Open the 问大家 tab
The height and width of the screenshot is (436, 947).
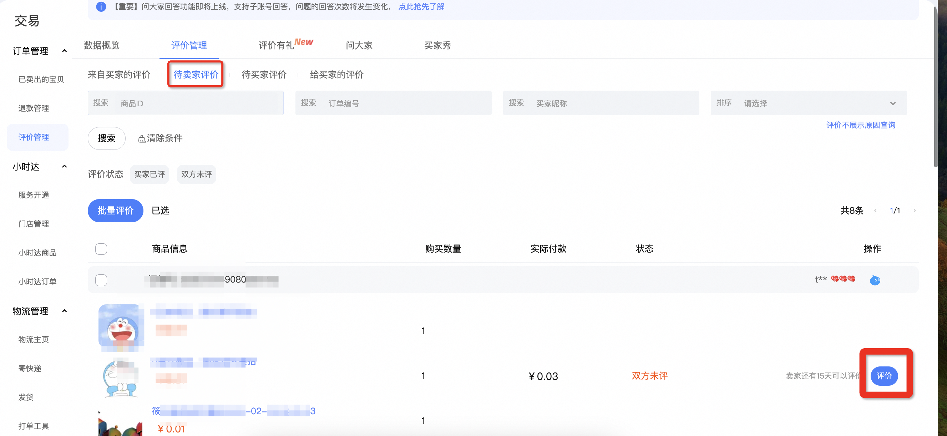[359, 45]
